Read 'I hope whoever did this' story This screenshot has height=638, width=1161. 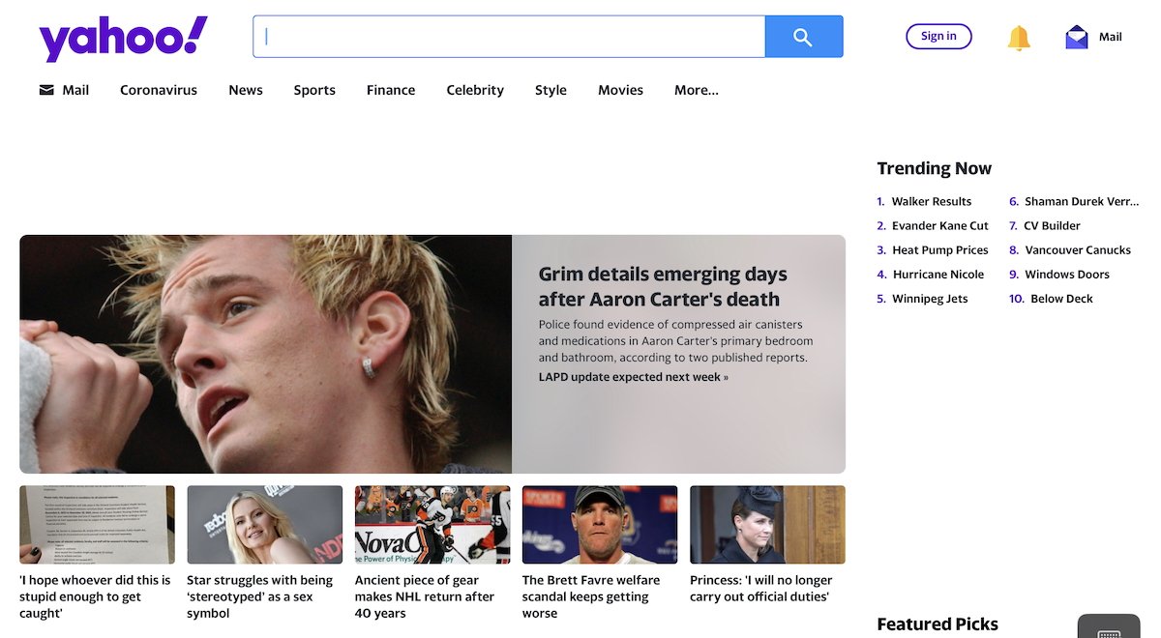point(95,596)
